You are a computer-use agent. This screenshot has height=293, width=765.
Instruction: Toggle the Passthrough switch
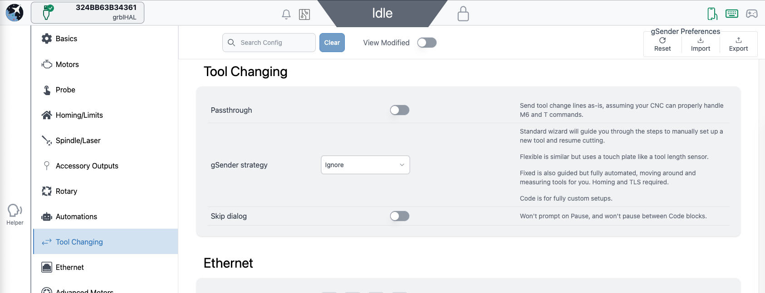[x=400, y=110]
